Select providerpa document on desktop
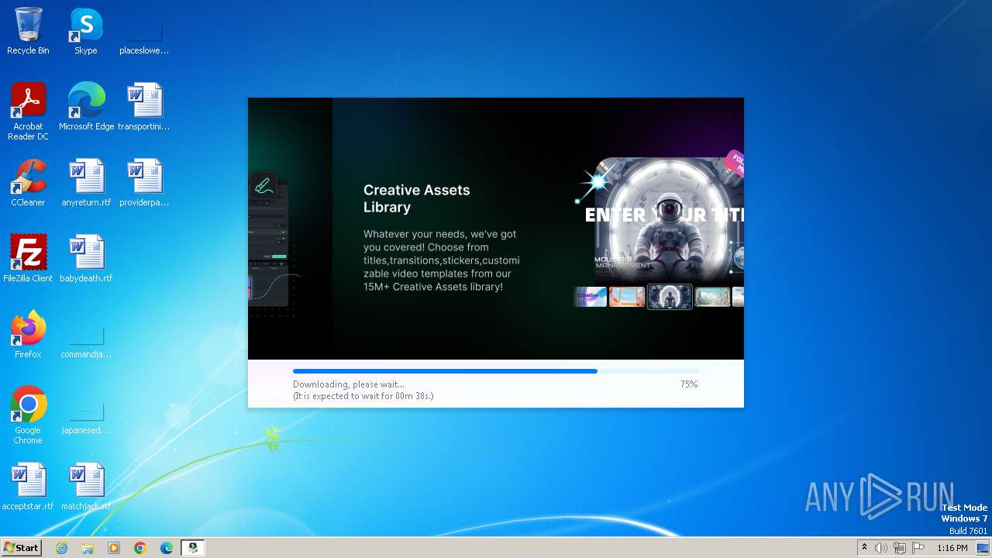Screen dimensions: 992x558 point(144,183)
